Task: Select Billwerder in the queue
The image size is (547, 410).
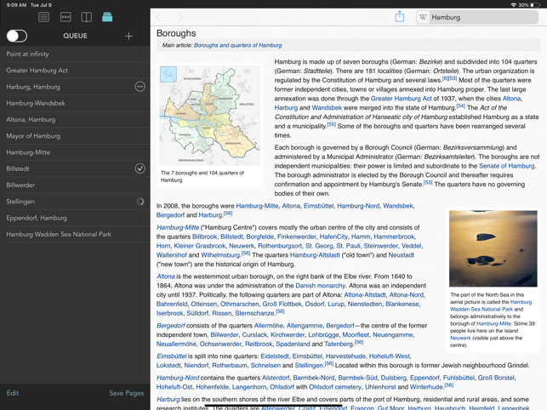Action: coord(75,185)
